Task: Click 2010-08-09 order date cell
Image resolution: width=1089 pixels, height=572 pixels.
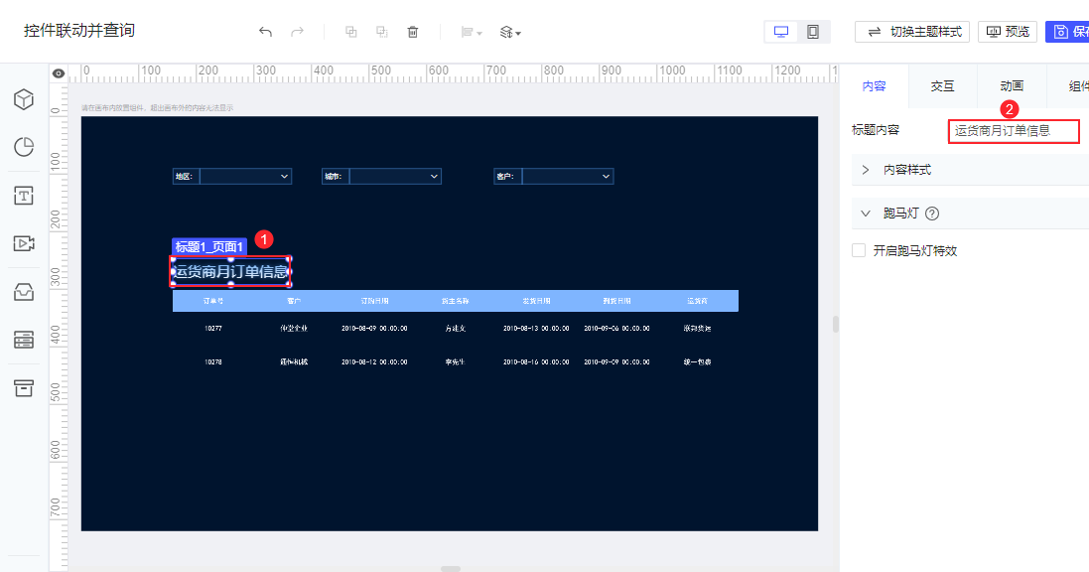Action: pyautogui.click(x=374, y=328)
